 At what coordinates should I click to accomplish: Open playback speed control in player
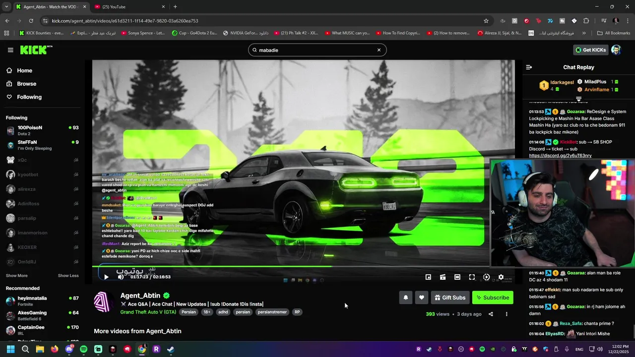click(486, 277)
